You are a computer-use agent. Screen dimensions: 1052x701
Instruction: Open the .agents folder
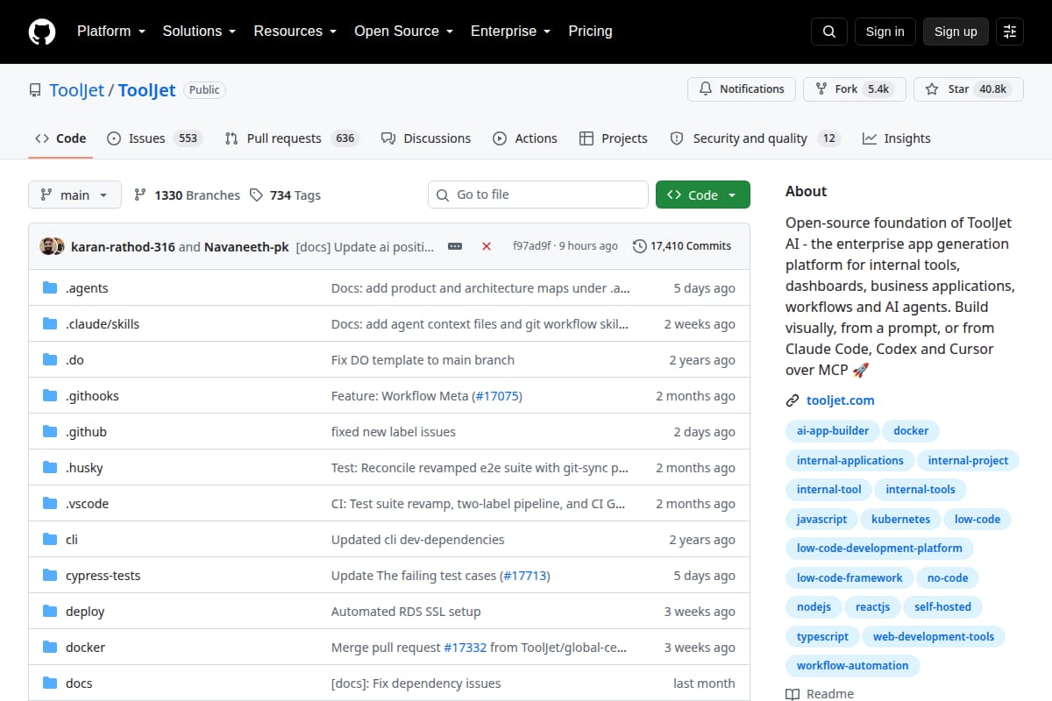pyautogui.click(x=87, y=288)
